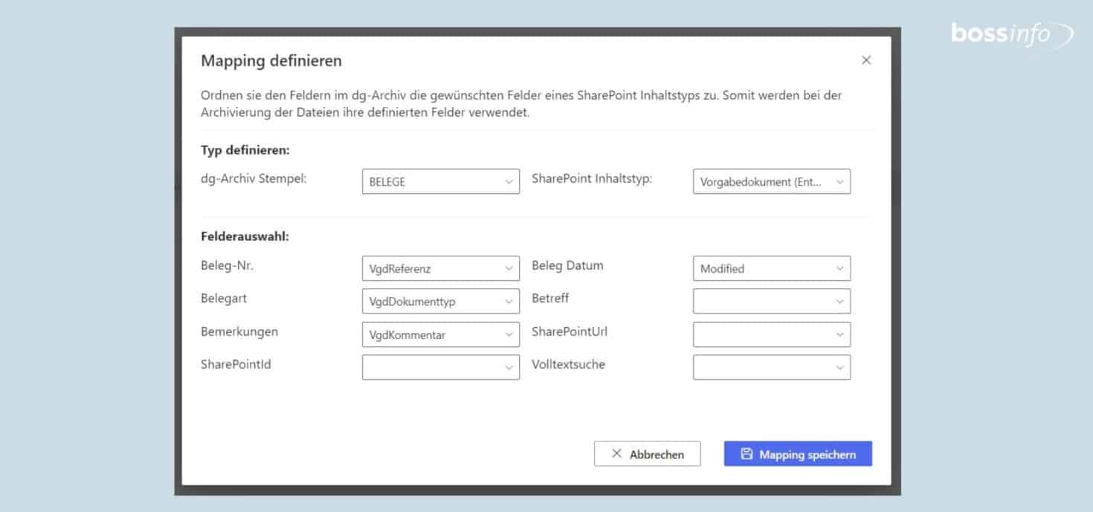1093x512 pixels.
Task: Open the SharePoint Inhaltstyp dropdown
Action: [771, 181]
